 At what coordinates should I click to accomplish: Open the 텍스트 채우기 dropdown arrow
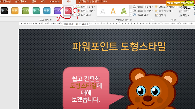point(152,7)
